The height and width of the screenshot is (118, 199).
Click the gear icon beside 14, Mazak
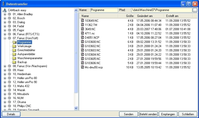point(9,90)
